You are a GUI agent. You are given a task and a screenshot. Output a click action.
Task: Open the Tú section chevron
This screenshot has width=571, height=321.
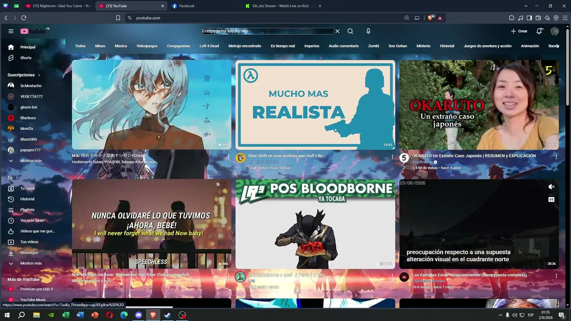click(17, 177)
